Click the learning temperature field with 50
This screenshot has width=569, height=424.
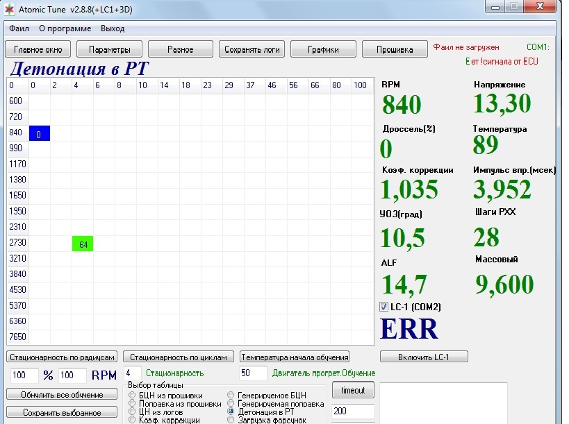tap(253, 373)
